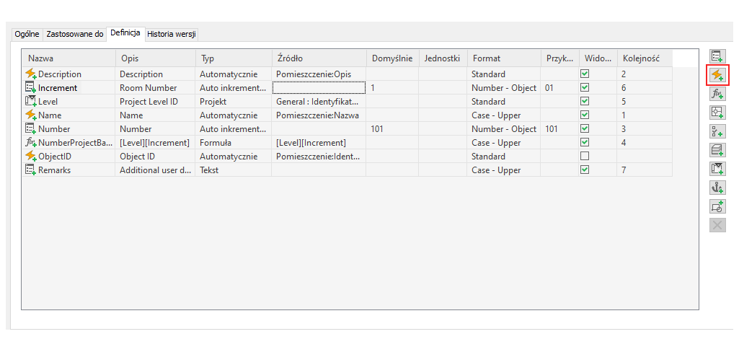Click the Kolejność column header

coord(644,58)
